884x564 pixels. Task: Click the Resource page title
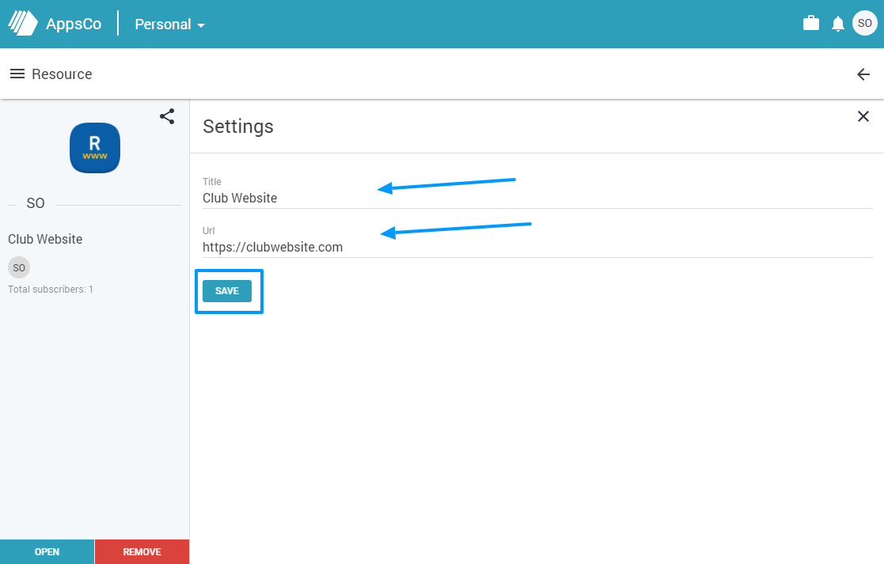[62, 74]
